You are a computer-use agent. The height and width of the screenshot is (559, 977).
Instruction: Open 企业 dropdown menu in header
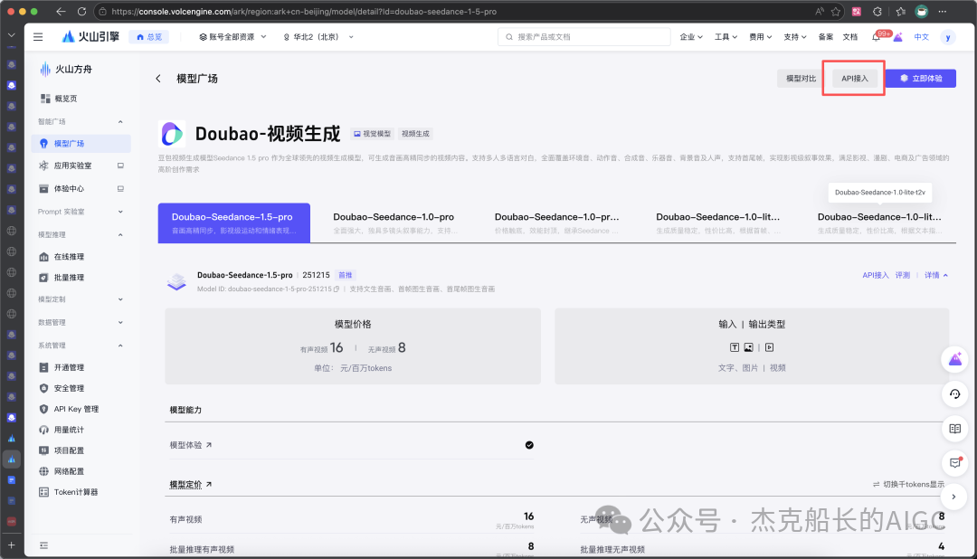tap(691, 37)
